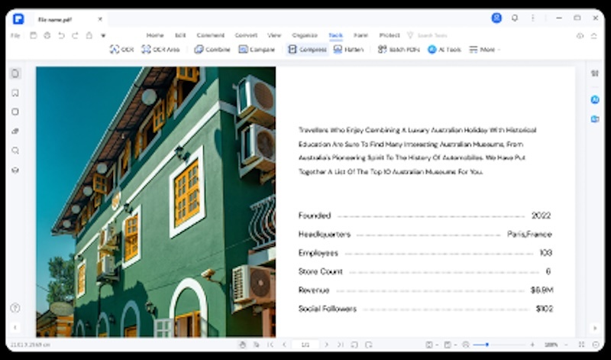The image size is (611, 360).
Task: Open the properties panel icon on right sidebar
Action: click(595, 73)
